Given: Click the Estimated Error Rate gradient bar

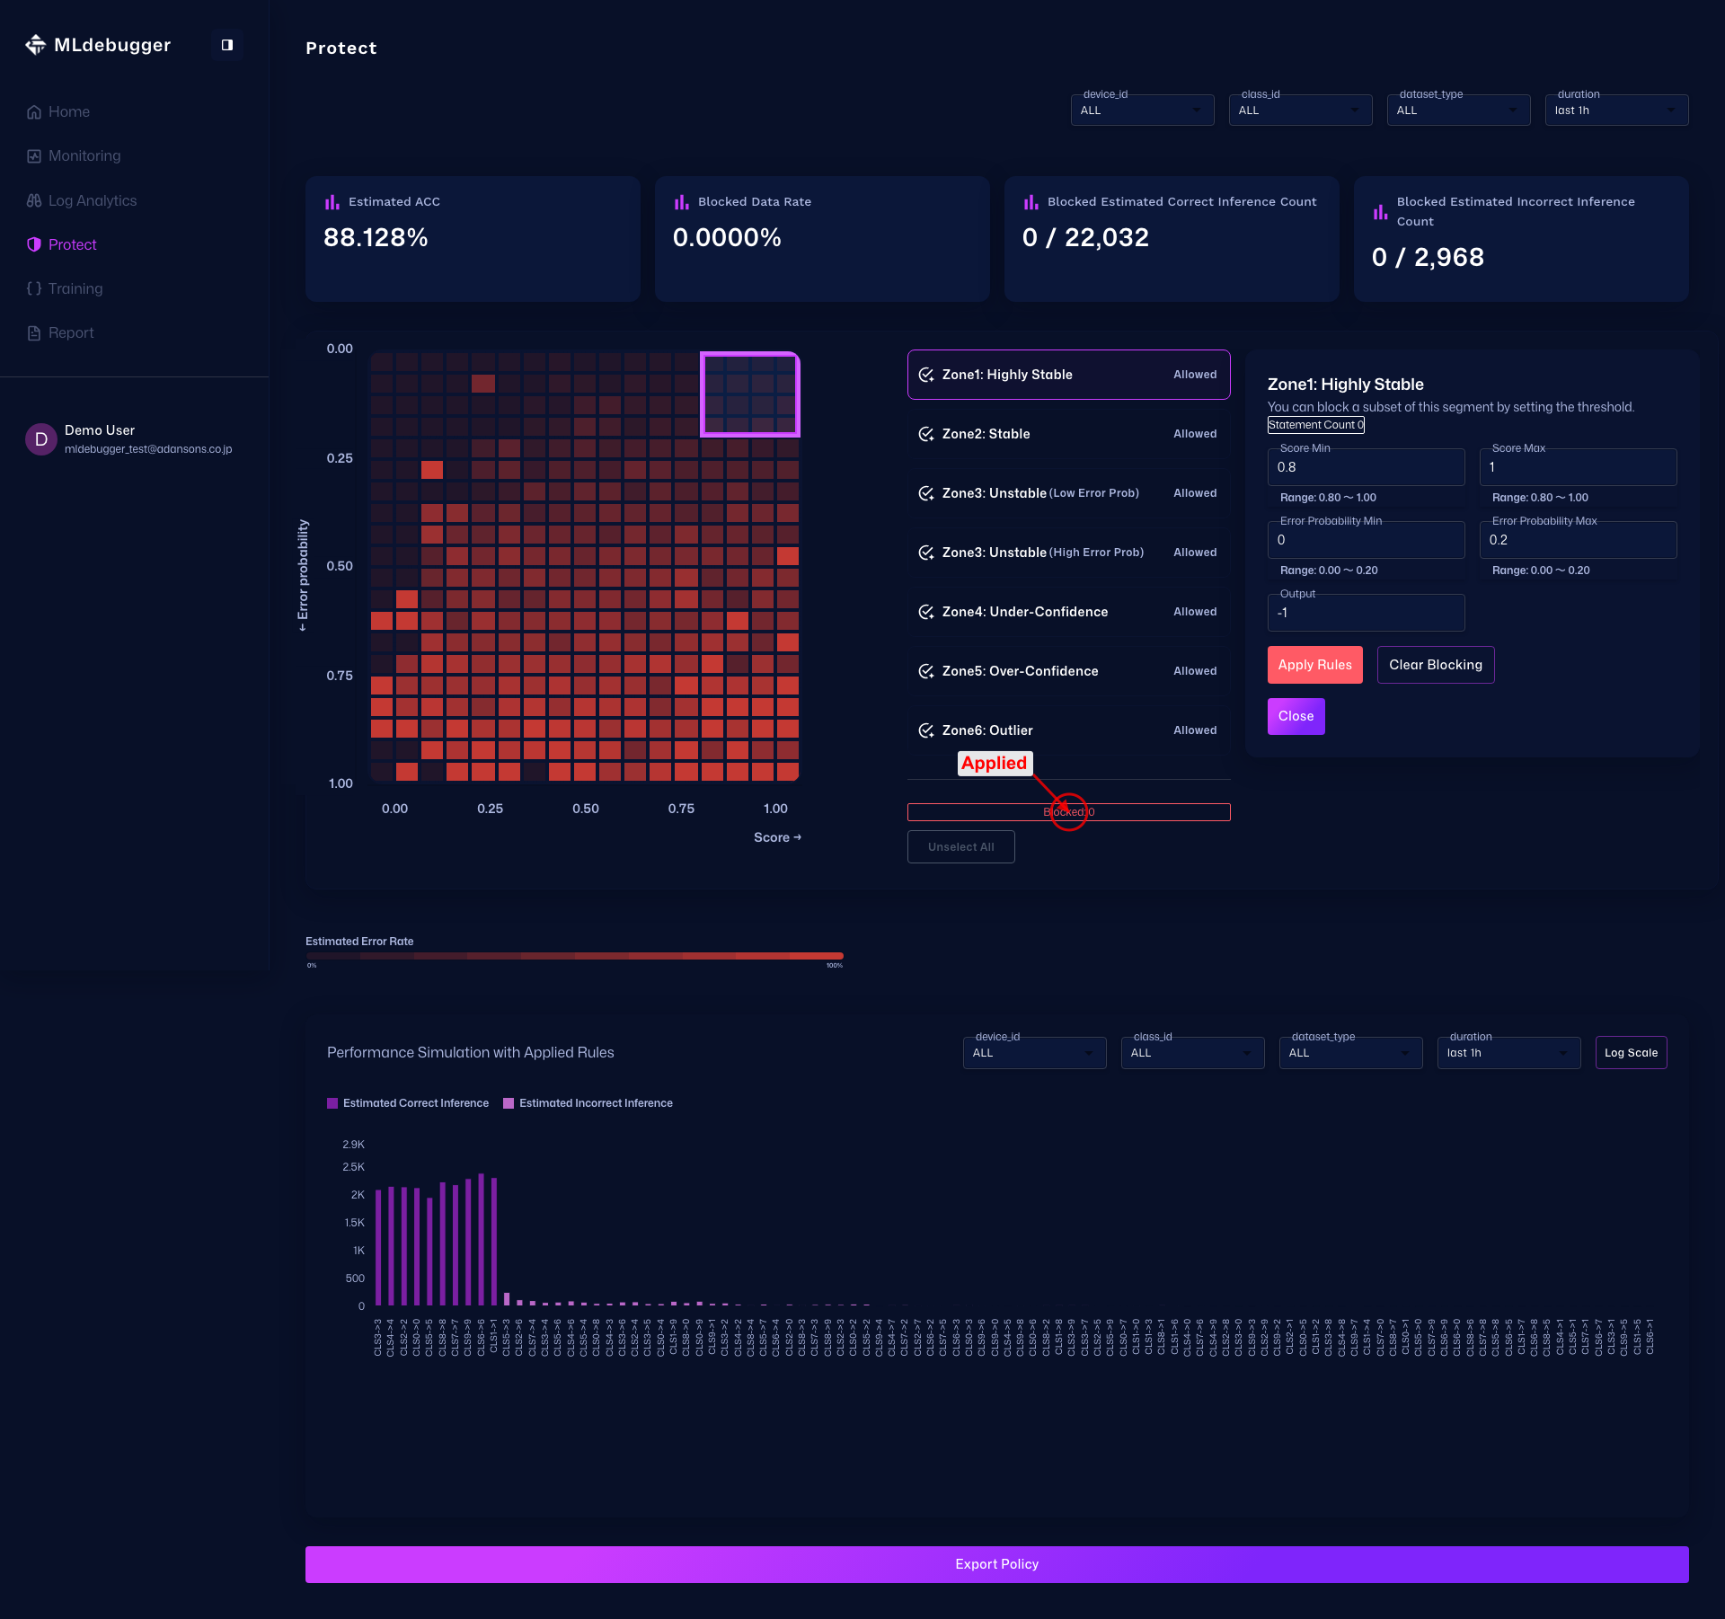Looking at the screenshot, I should pyautogui.click(x=574, y=956).
